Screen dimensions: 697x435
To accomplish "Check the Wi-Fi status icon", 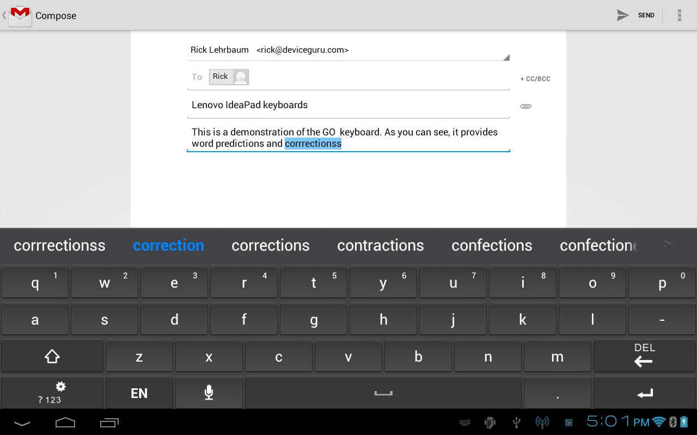I will coord(659,422).
